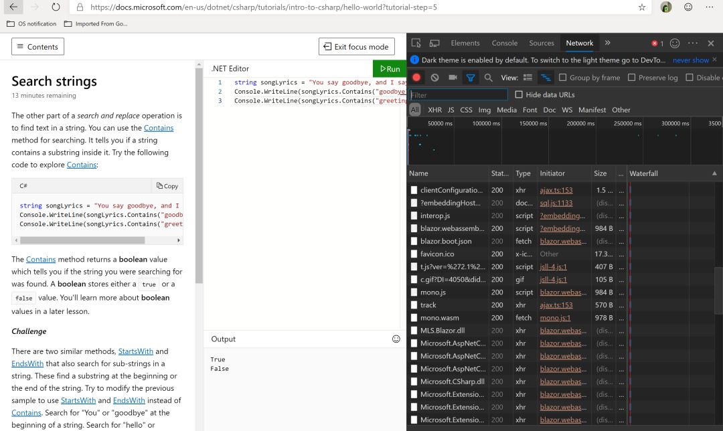Select checkbox for interop.js request
This screenshot has height=431, width=723.
pyautogui.click(x=414, y=215)
